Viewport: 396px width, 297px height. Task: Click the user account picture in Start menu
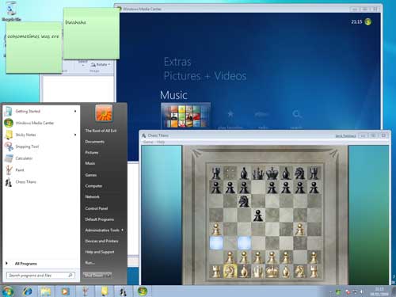click(104, 113)
